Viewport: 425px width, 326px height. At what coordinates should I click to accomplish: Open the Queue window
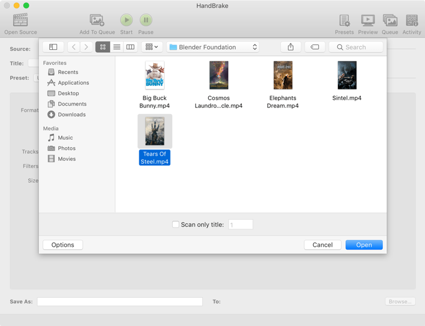[390, 20]
